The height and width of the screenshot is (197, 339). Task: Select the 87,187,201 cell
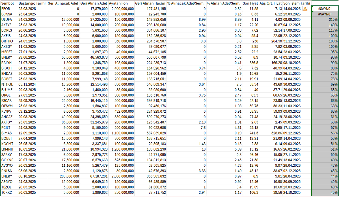pos(94,176)
